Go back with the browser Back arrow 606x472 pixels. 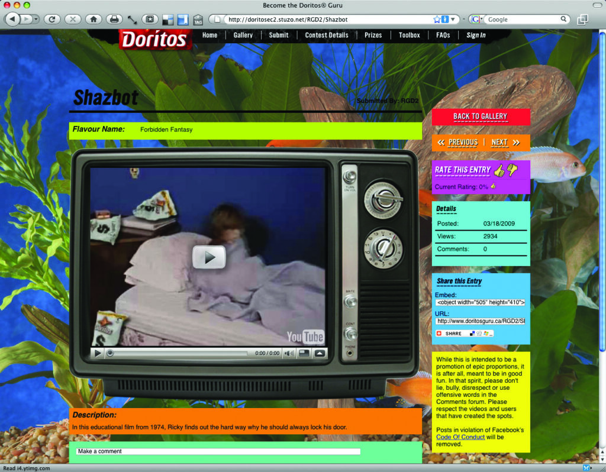tap(12, 19)
